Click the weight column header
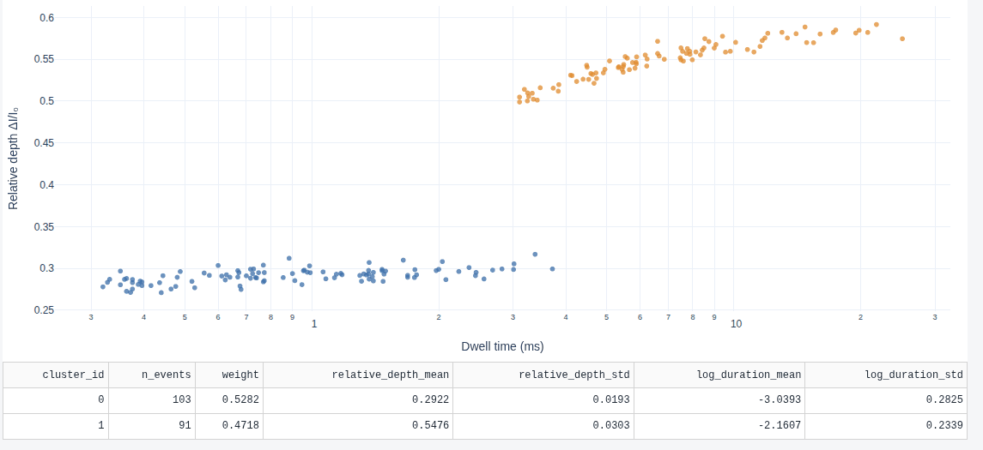The image size is (983, 450). point(229,375)
